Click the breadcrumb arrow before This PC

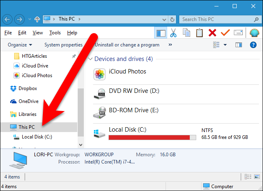[54, 19]
